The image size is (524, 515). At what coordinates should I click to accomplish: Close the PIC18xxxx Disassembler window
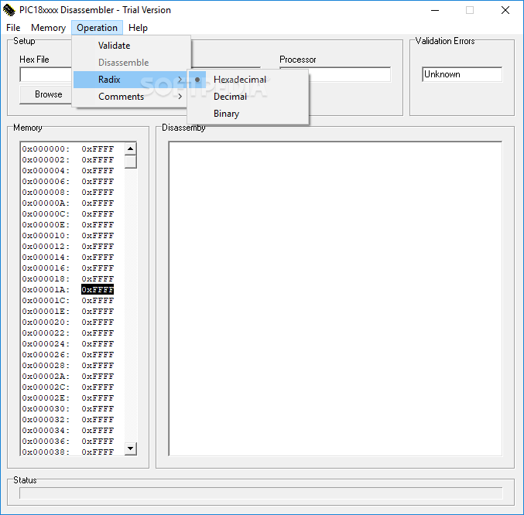click(x=505, y=10)
